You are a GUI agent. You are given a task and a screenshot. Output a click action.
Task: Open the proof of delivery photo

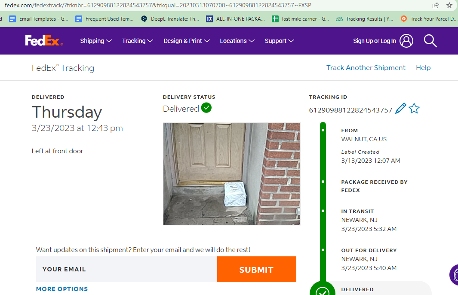(x=232, y=174)
